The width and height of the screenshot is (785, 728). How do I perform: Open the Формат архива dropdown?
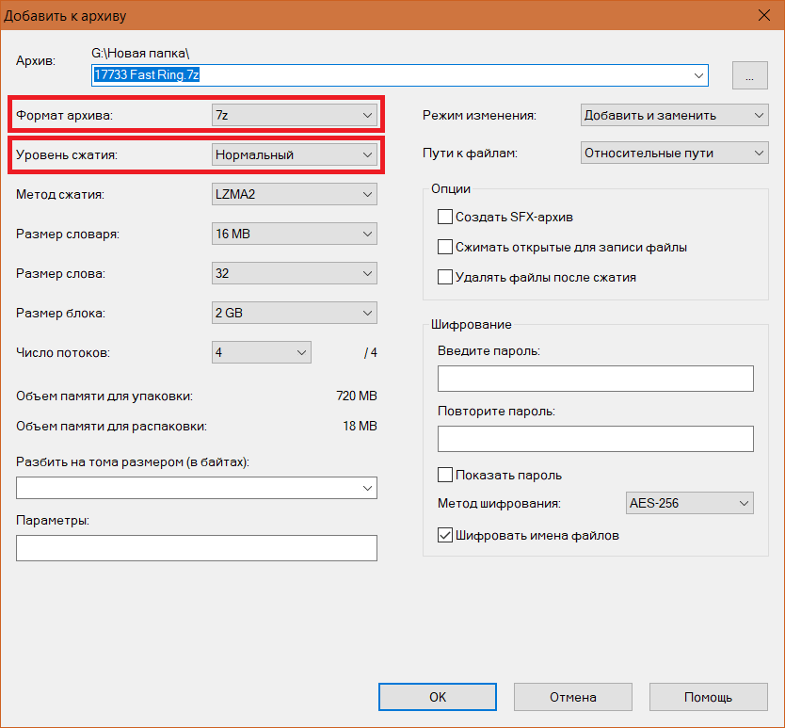pyautogui.click(x=295, y=115)
